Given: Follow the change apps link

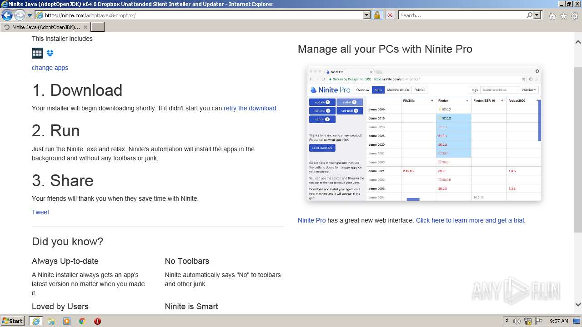Looking at the screenshot, I should (x=50, y=68).
